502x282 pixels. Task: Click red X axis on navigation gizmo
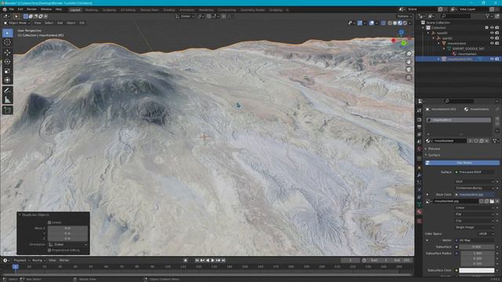pos(394,40)
